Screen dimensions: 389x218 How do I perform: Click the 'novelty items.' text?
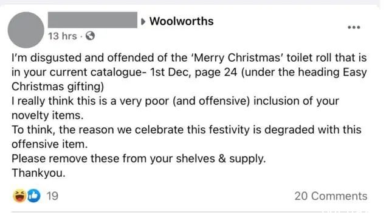(x=47, y=116)
